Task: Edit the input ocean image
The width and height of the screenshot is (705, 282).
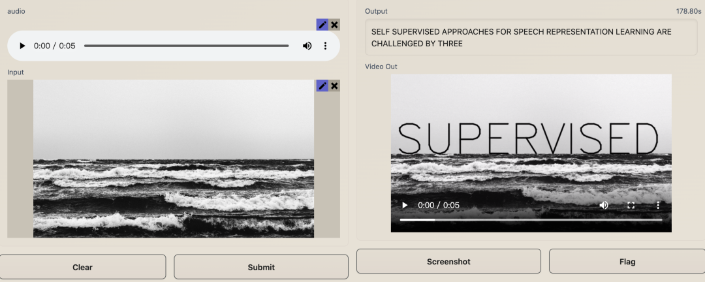Action: click(322, 86)
